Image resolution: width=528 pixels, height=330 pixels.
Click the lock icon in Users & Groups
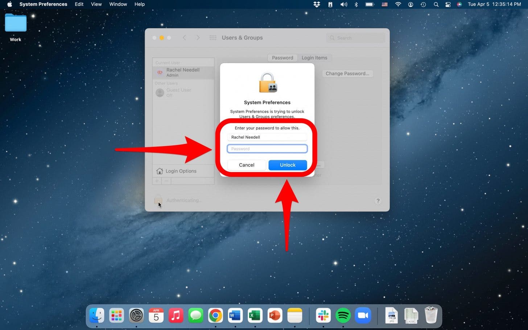point(158,200)
